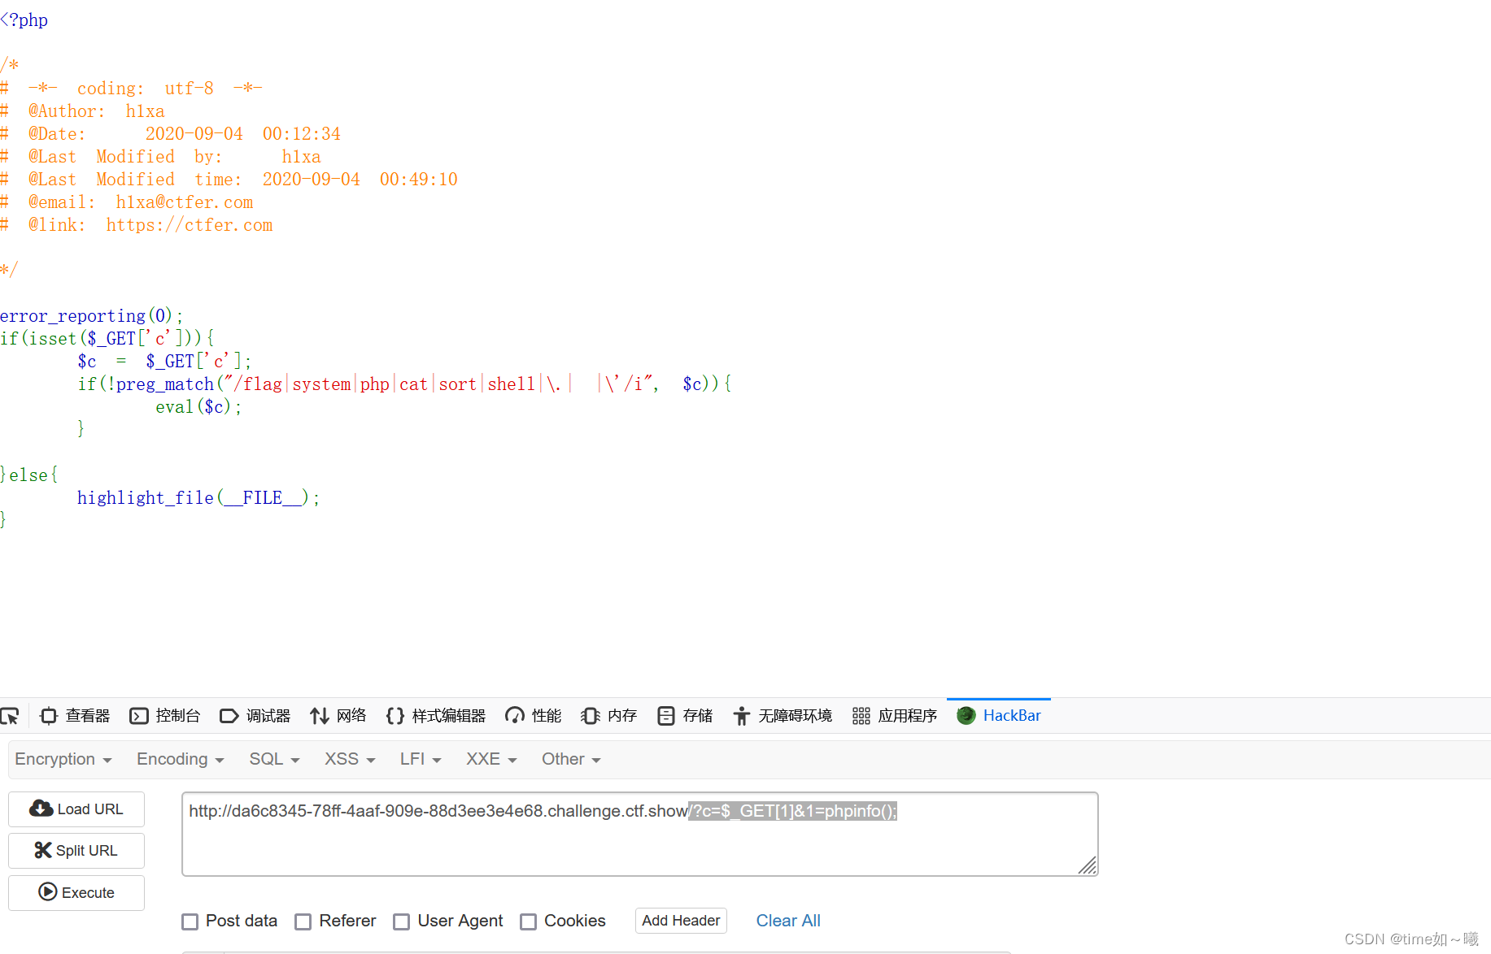Switch to the 控制台 tab label
Viewport: 1491px width, 954px height.
(x=178, y=716)
